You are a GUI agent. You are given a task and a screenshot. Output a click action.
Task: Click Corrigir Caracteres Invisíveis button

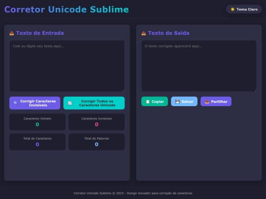point(35,103)
